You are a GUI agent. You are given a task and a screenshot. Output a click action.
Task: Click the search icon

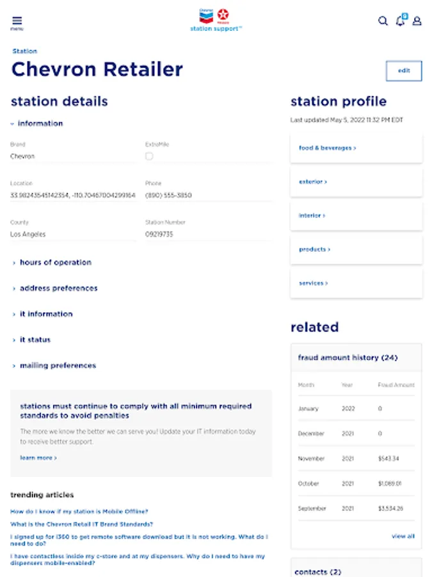pyautogui.click(x=383, y=21)
